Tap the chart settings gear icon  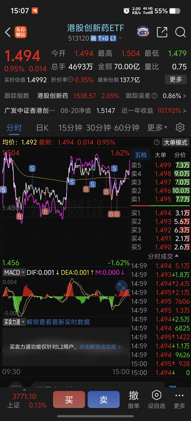[x=180, y=127]
